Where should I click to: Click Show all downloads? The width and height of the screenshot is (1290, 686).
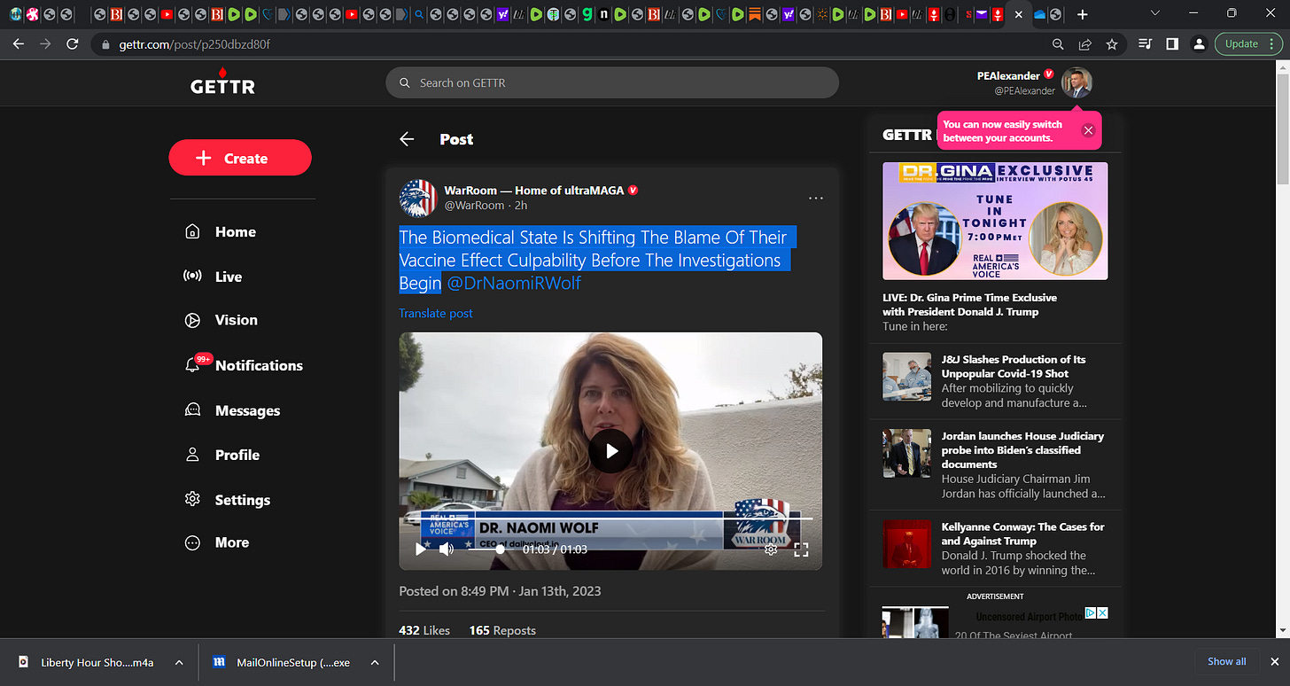(1226, 661)
